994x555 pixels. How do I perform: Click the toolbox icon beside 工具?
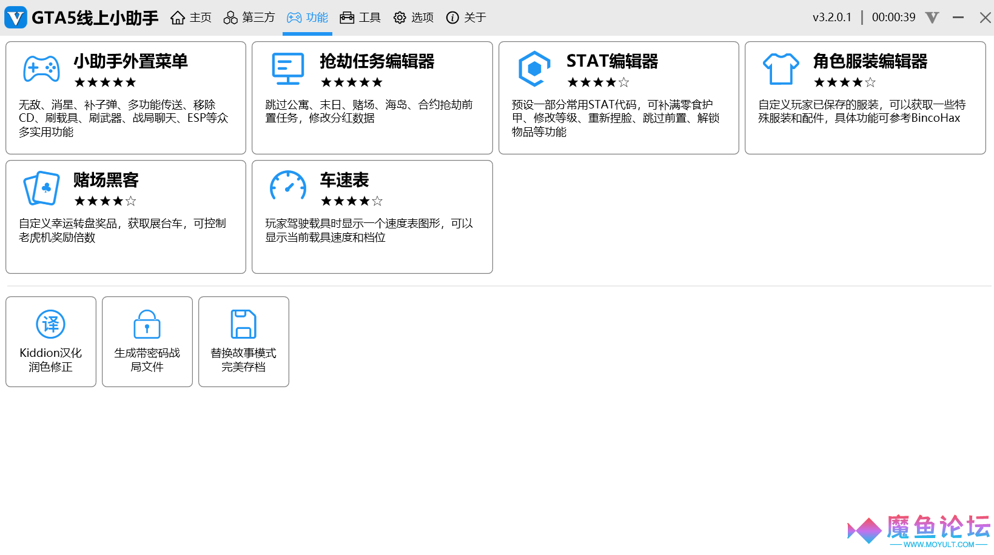(x=347, y=18)
